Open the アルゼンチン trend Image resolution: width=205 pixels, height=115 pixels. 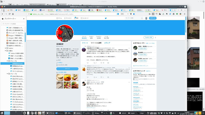coord(137,90)
